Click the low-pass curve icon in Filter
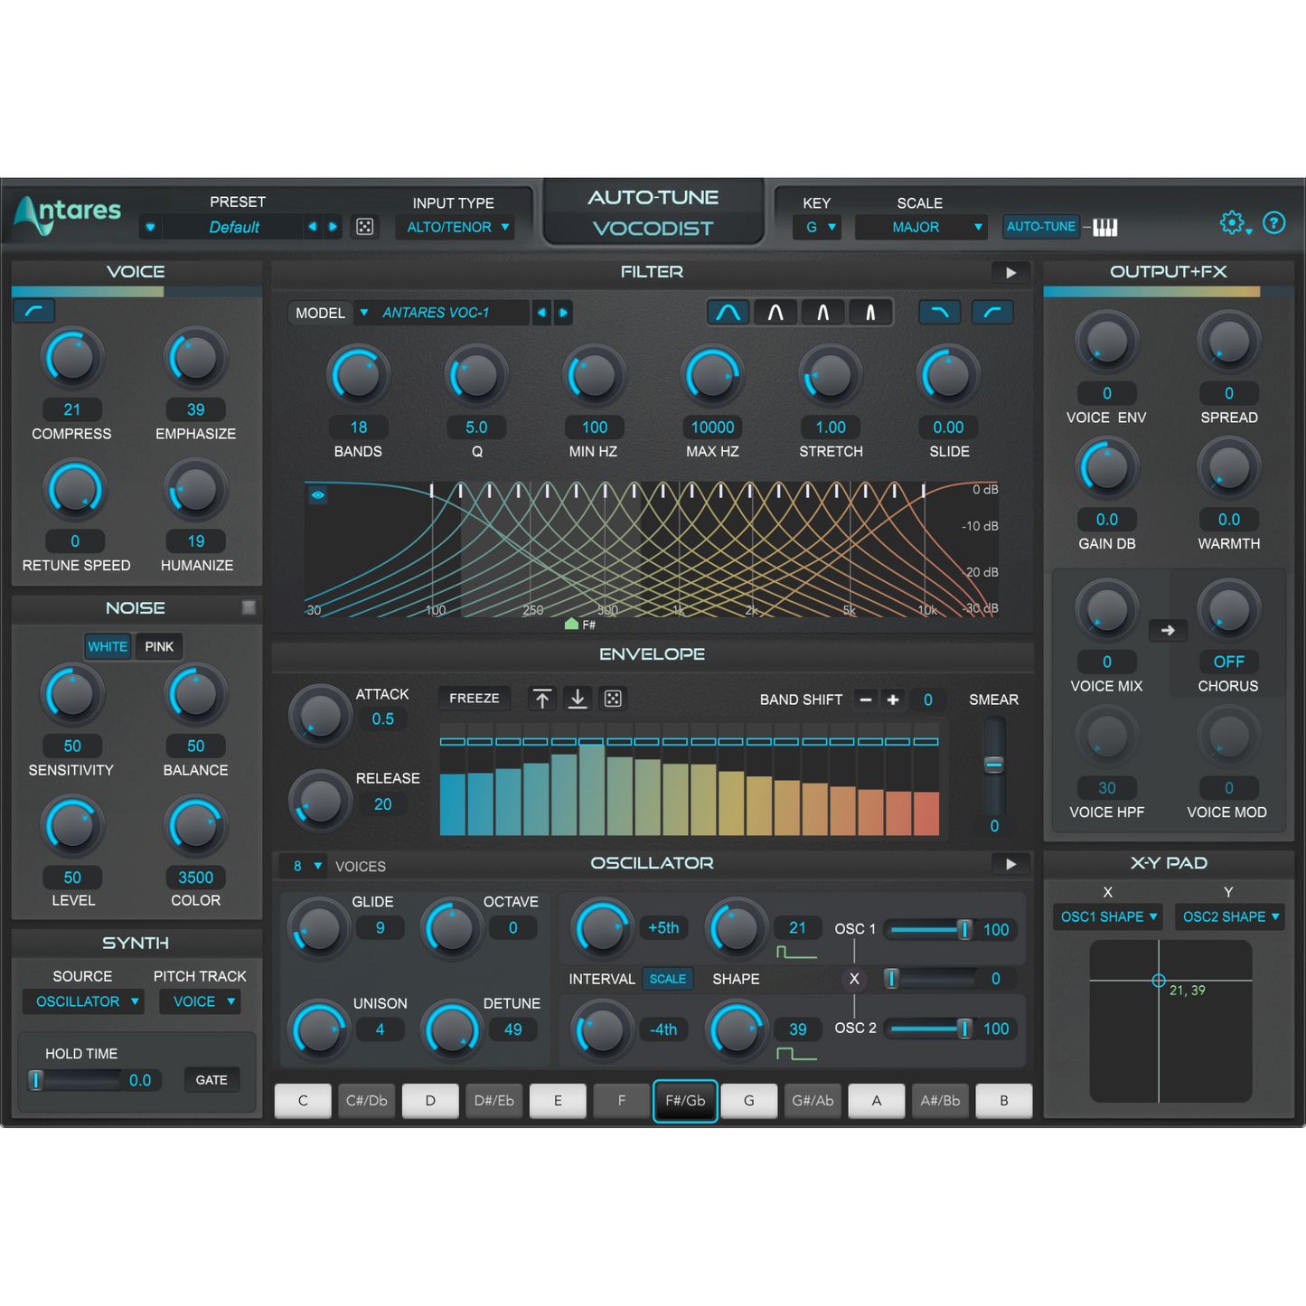This screenshot has height=1306, width=1306. 939,312
